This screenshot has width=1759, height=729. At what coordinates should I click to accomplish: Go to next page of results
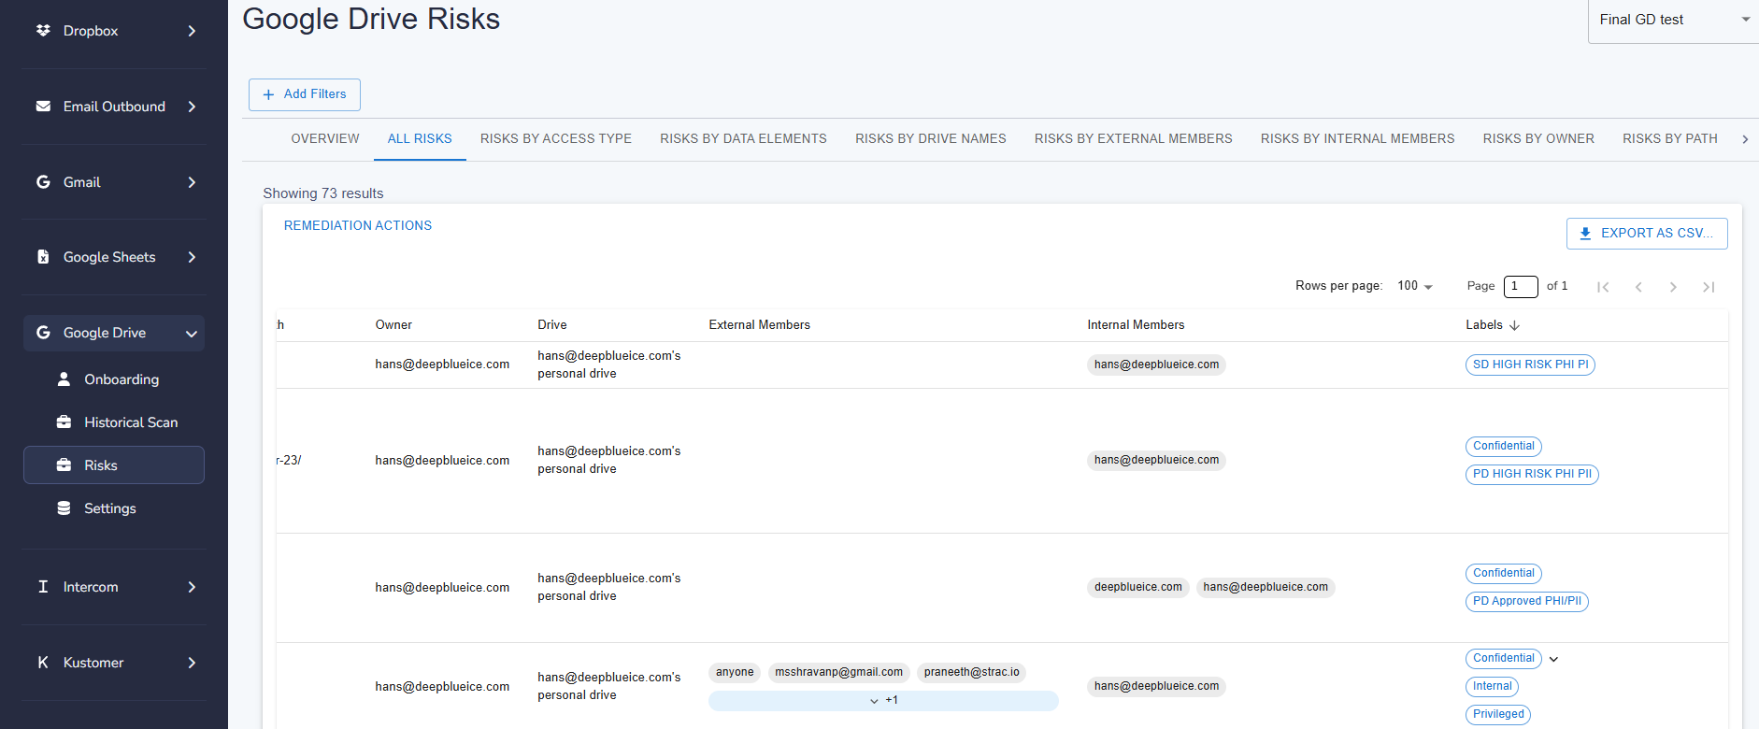point(1673,287)
